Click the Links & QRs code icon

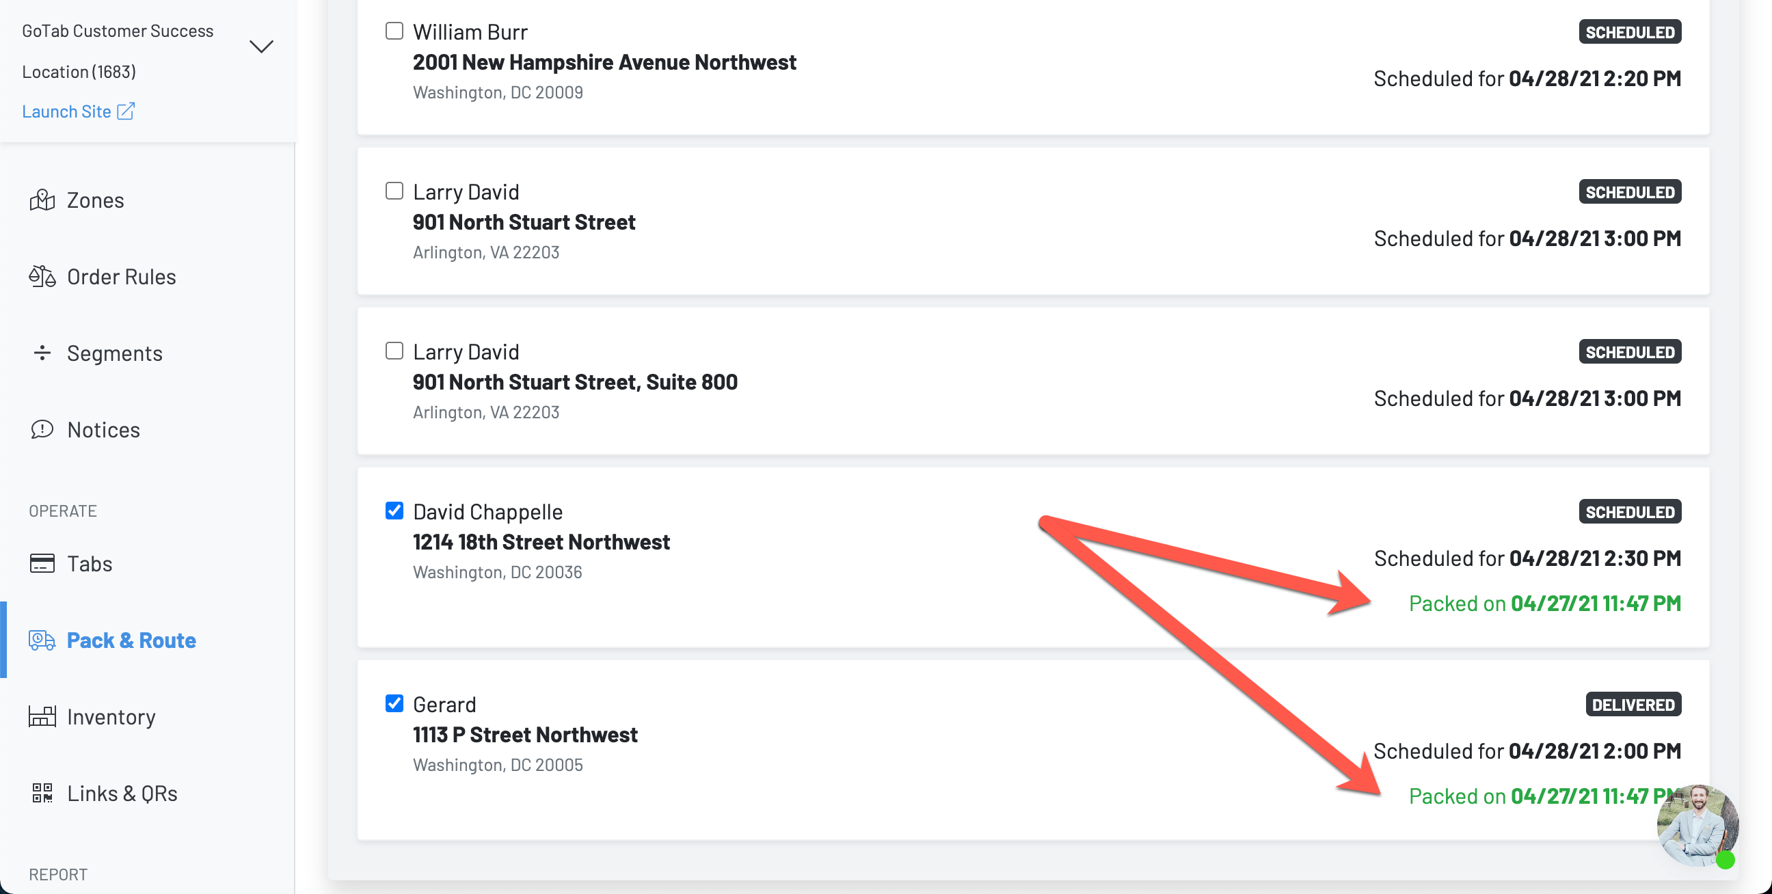(x=42, y=793)
